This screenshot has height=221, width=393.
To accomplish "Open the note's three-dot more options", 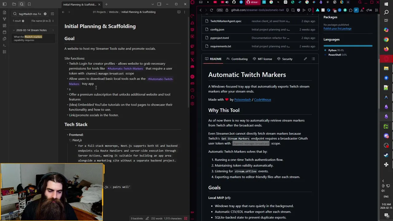I will coord(184,12).
